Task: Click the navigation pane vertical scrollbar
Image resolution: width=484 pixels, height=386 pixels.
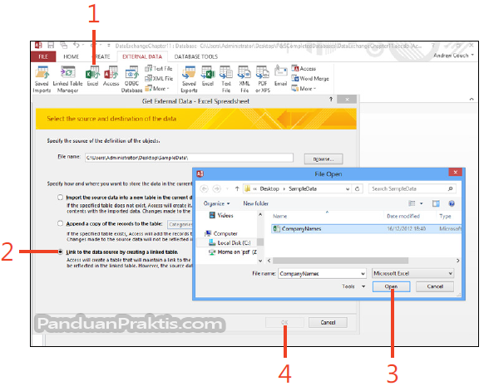Action: click(x=260, y=242)
